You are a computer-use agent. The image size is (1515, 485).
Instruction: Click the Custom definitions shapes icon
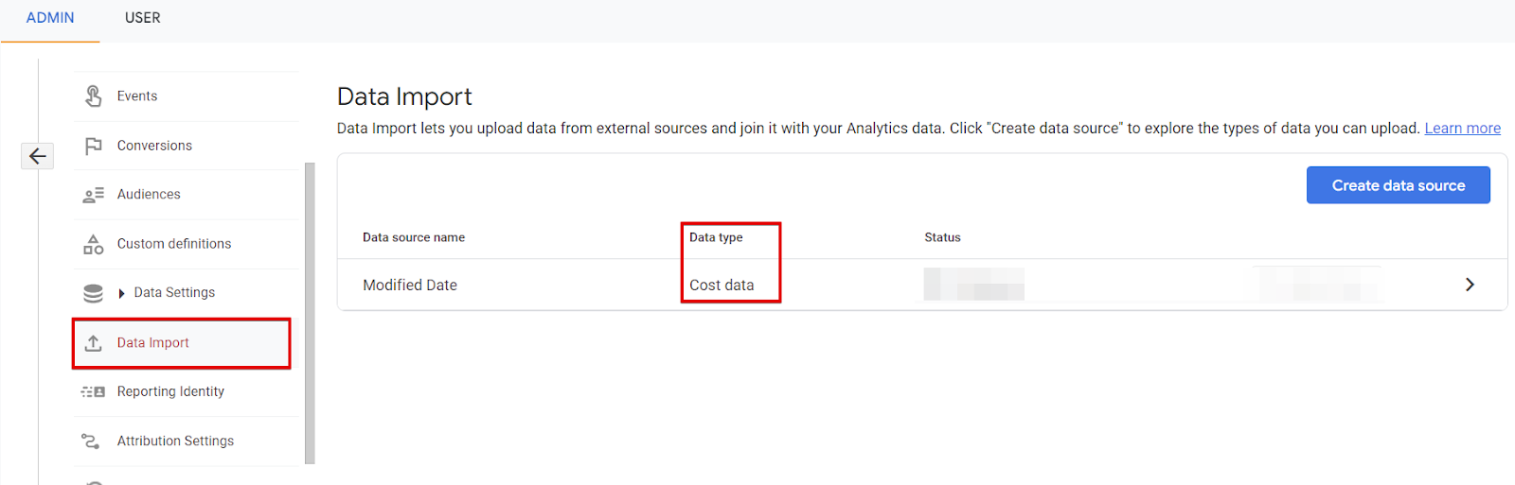93,244
